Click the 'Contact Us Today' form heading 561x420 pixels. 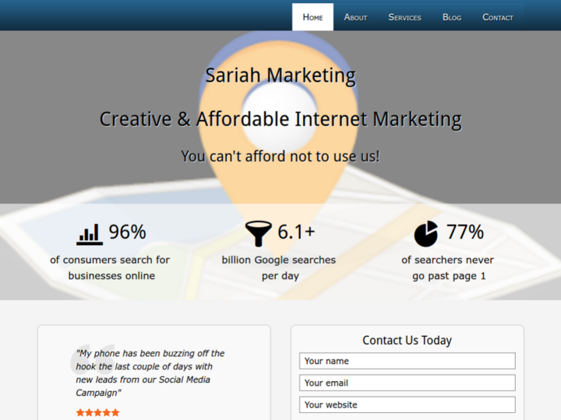point(407,340)
